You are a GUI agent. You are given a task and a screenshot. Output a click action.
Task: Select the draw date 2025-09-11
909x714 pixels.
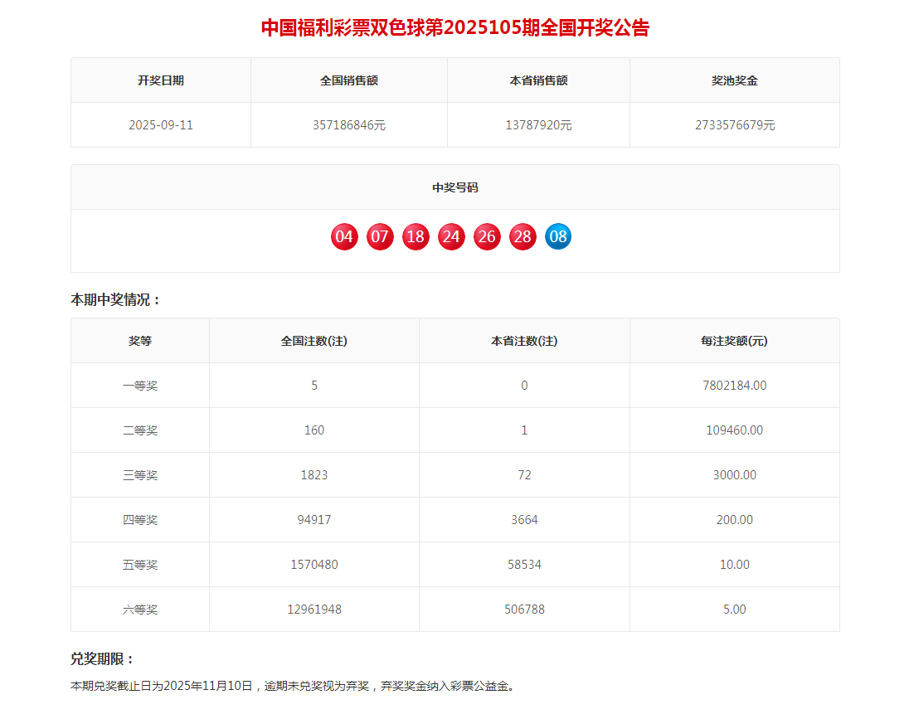pyautogui.click(x=161, y=125)
